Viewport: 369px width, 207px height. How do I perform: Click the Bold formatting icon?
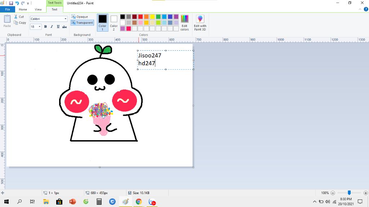point(45,27)
